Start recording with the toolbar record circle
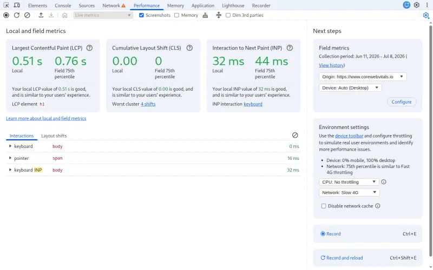Screen dimensions: 433x270 (x=6, y=15)
